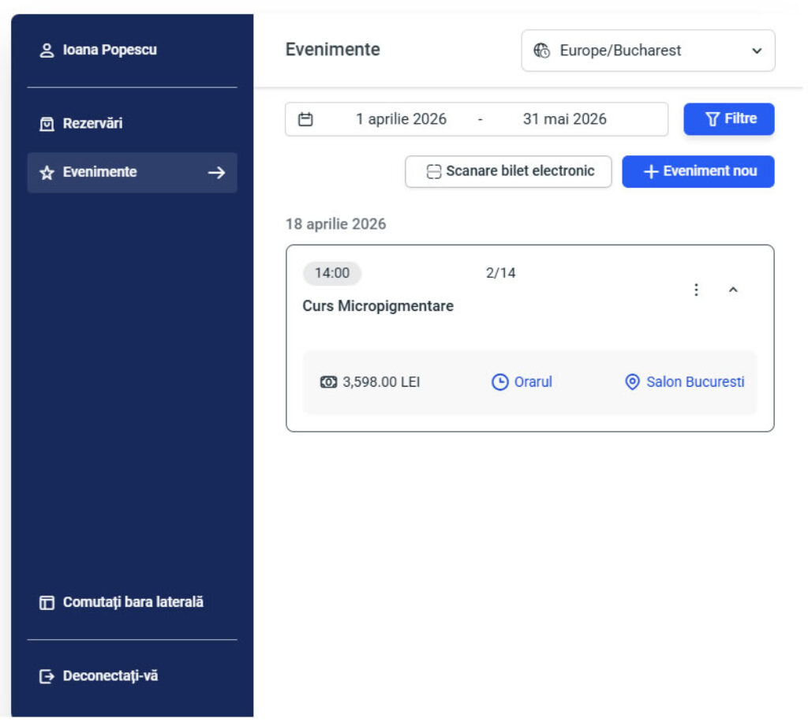Screen dimensions: 808x722
Task: Collapse the Curs Micropigmentare event card
Action: (734, 289)
